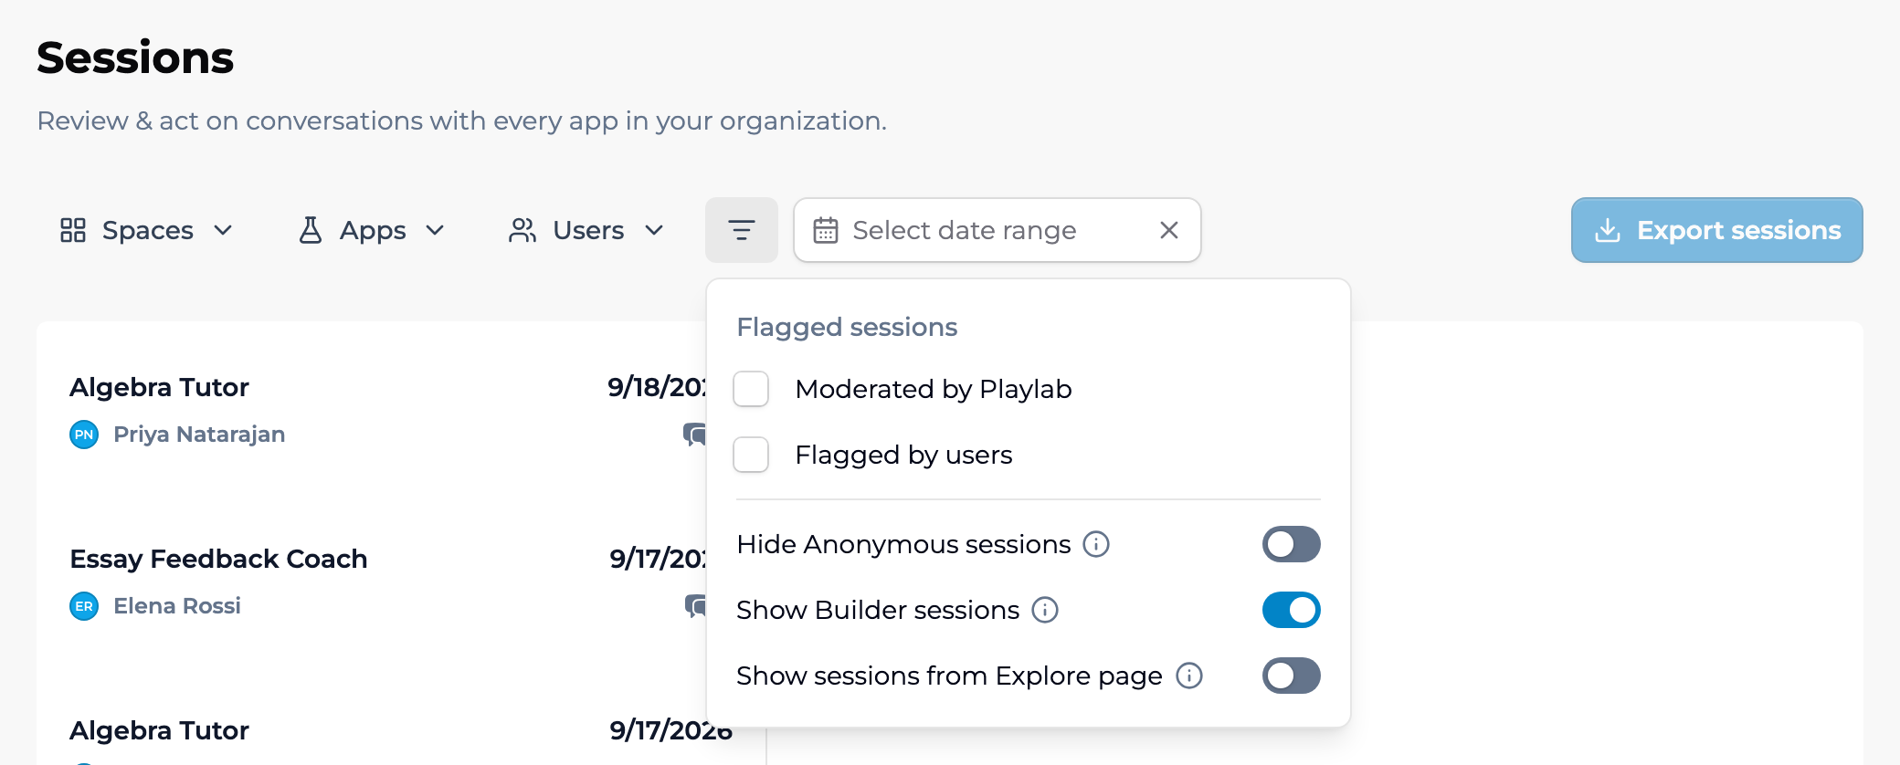Enable Hide Anonymous sessions toggle
Screen dimensions: 1900x765
[1291, 544]
